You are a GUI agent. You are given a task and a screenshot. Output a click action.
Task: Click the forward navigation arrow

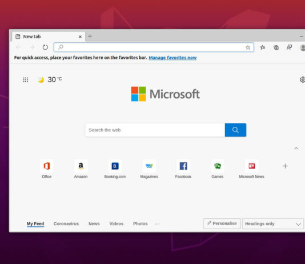[x=32, y=47]
